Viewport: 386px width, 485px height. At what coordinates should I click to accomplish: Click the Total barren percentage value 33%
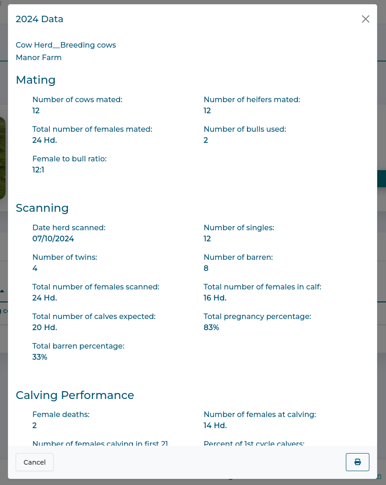click(x=39, y=357)
